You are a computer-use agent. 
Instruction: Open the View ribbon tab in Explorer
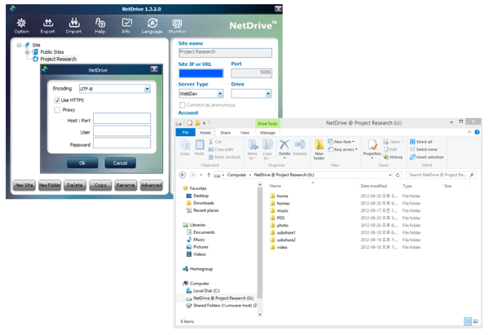(244, 133)
